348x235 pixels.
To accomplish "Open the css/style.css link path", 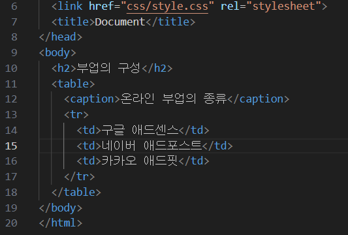I will coord(167,7).
